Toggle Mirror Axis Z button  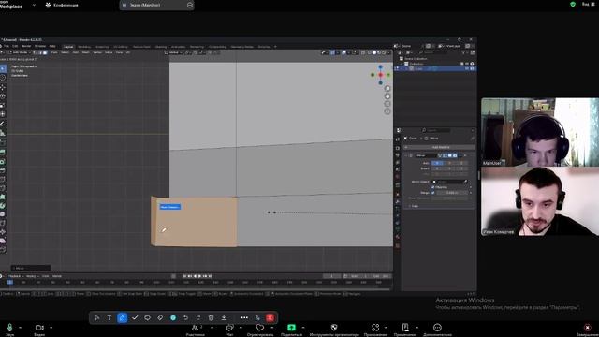coord(461,163)
